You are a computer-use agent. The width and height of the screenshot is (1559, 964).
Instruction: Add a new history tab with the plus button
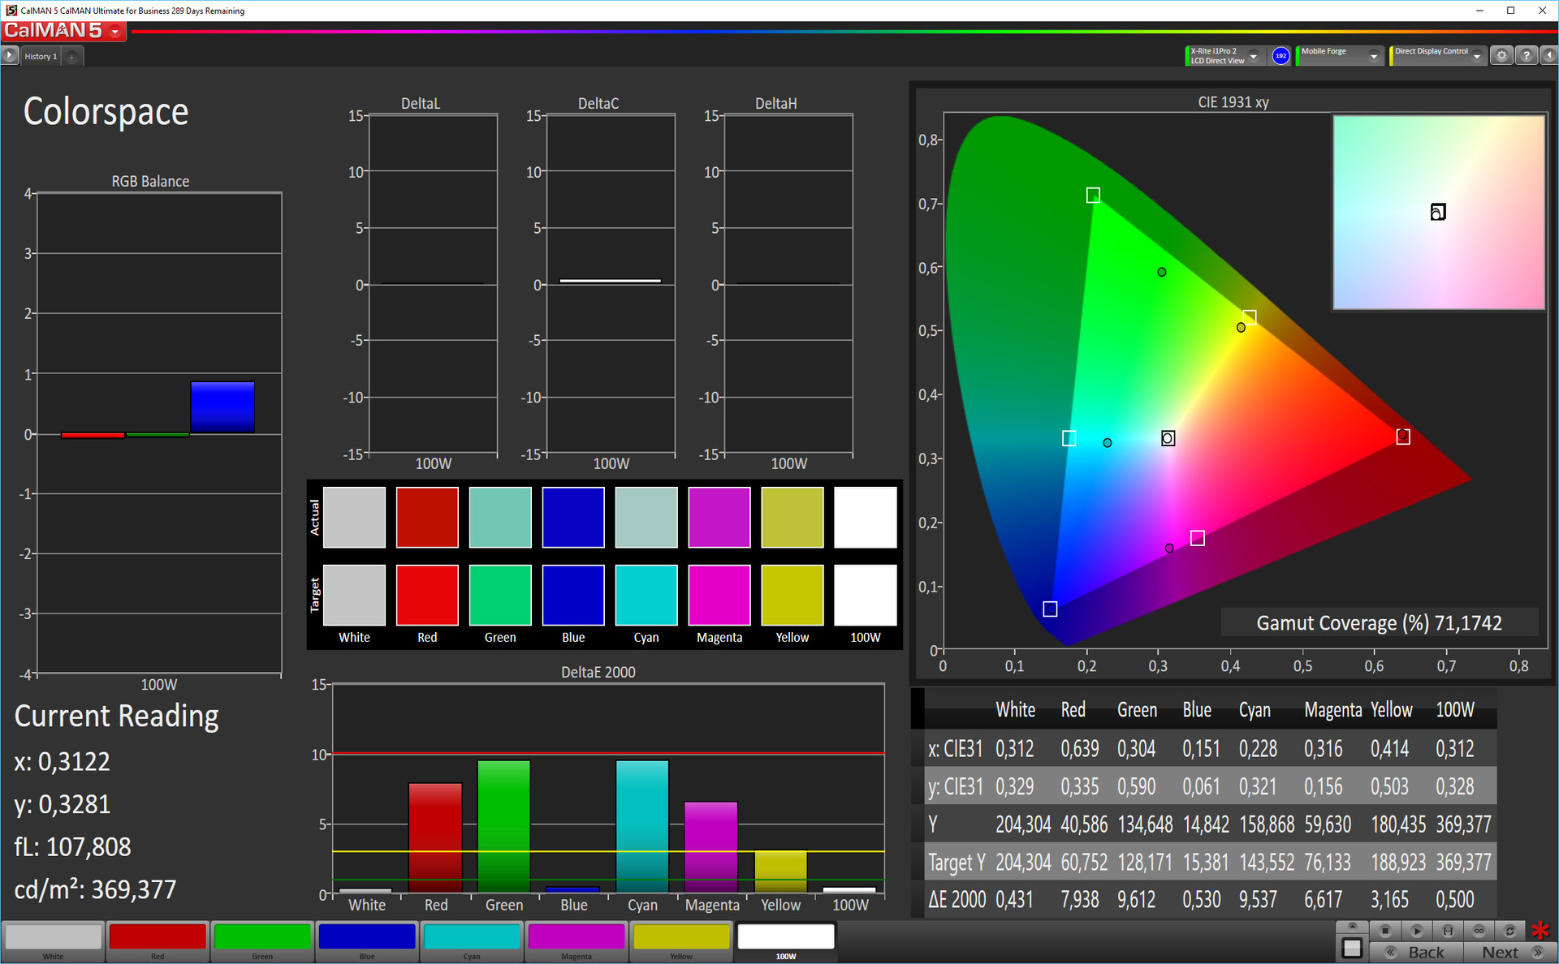tap(71, 57)
